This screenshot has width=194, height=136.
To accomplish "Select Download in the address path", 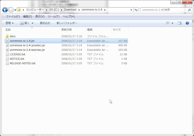I will [70, 10].
